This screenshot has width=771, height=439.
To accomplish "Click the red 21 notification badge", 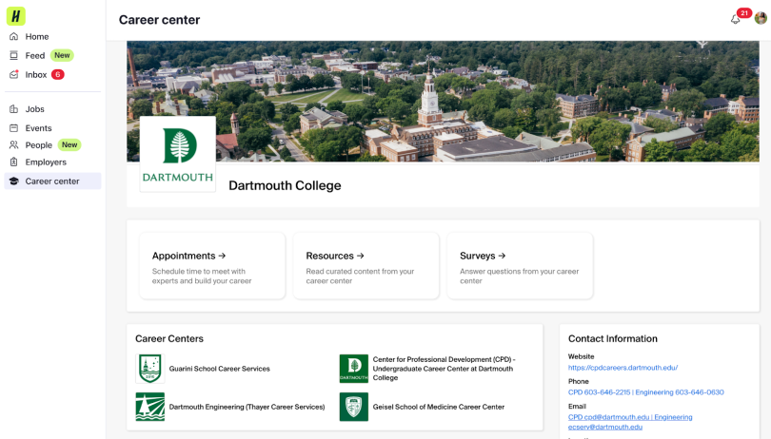I will click(x=744, y=13).
